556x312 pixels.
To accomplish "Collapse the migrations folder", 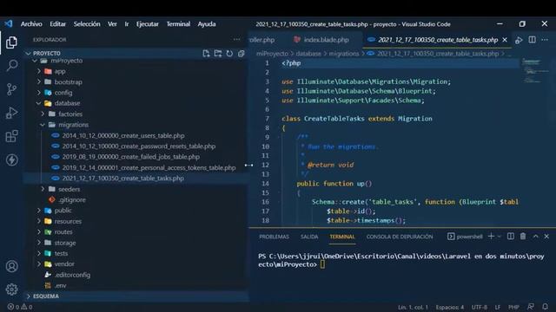I will coord(73,125).
